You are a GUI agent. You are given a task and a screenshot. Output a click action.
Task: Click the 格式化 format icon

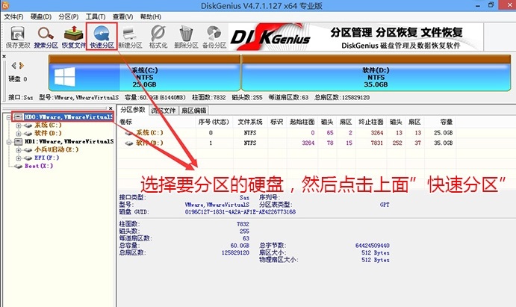click(x=158, y=37)
